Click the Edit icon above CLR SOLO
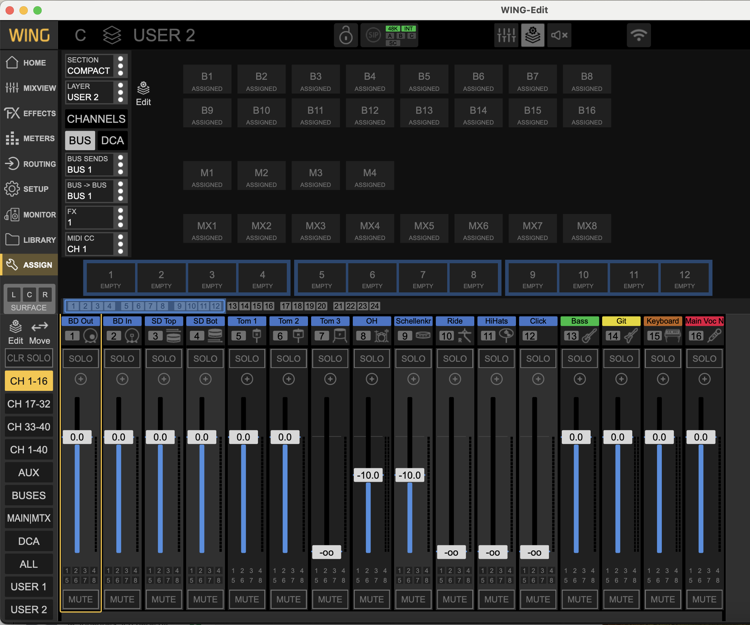750x625 pixels. (x=15, y=332)
